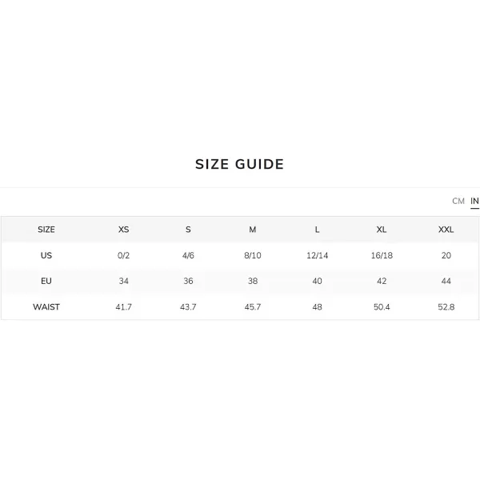Click the WAIST row label
The image size is (480, 480).
pyautogui.click(x=46, y=306)
